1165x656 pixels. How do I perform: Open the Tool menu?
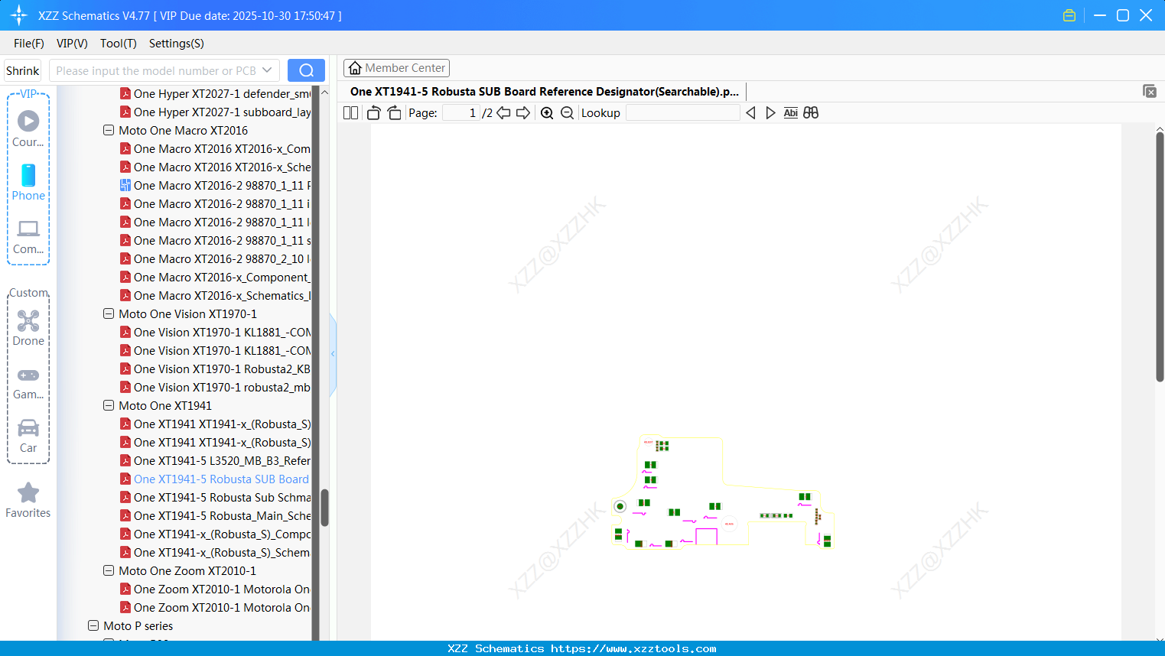click(x=119, y=44)
